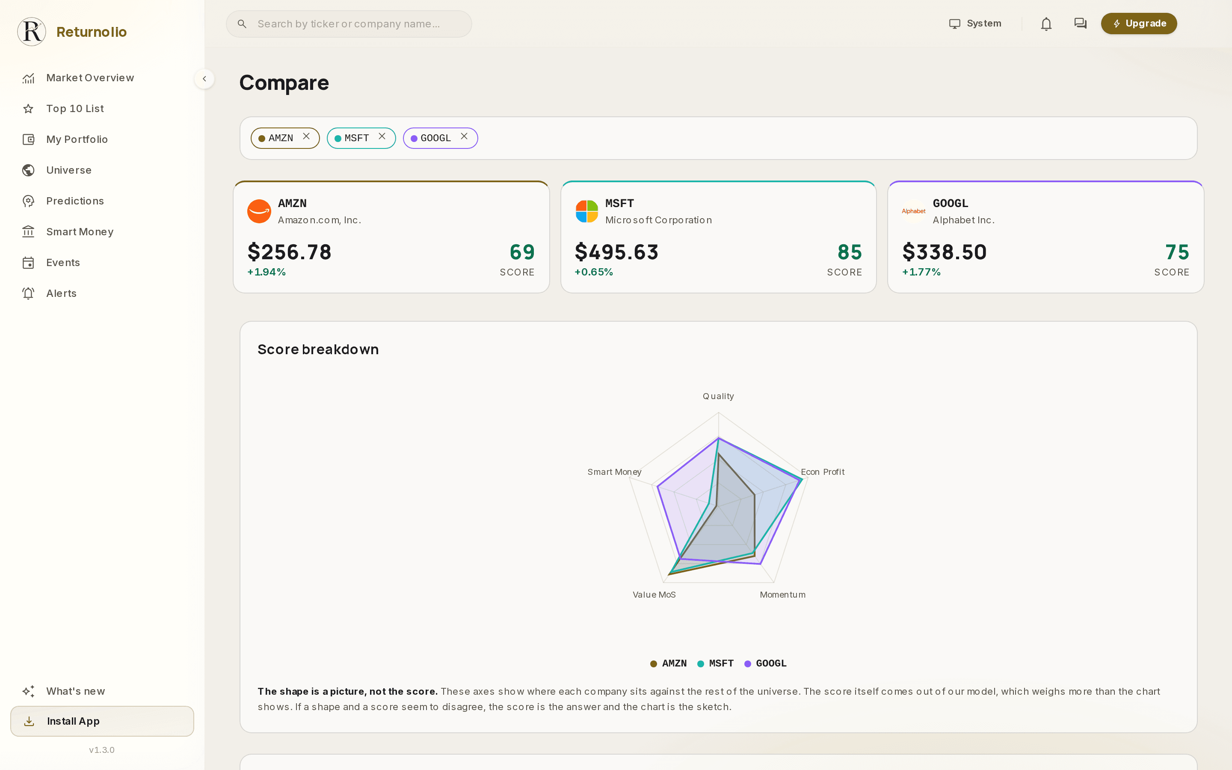Image resolution: width=1232 pixels, height=770 pixels.
Task: Toggle GOOGL series in chart legend
Action: (x=765, y=663)
